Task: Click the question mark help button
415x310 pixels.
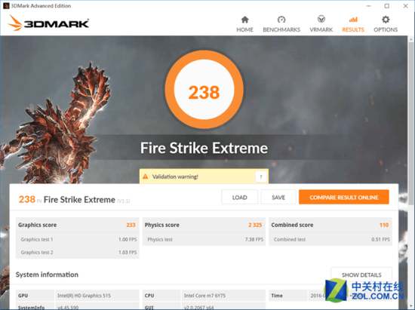Action: (x=261, y=176)
